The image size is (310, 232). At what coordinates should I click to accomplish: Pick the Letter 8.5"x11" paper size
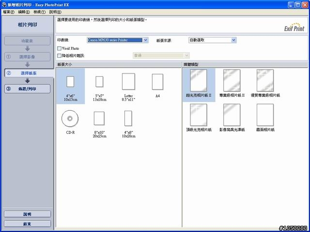pyautogui.click(x=128, y=86)
